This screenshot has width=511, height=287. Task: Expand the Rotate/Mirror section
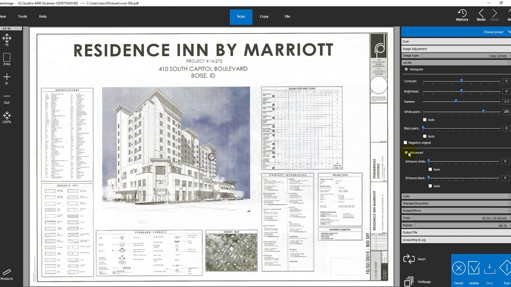[x=456, y=210]
